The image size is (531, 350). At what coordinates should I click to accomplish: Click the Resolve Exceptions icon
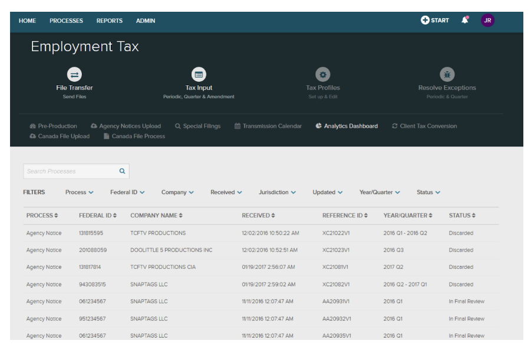[447, 75]
